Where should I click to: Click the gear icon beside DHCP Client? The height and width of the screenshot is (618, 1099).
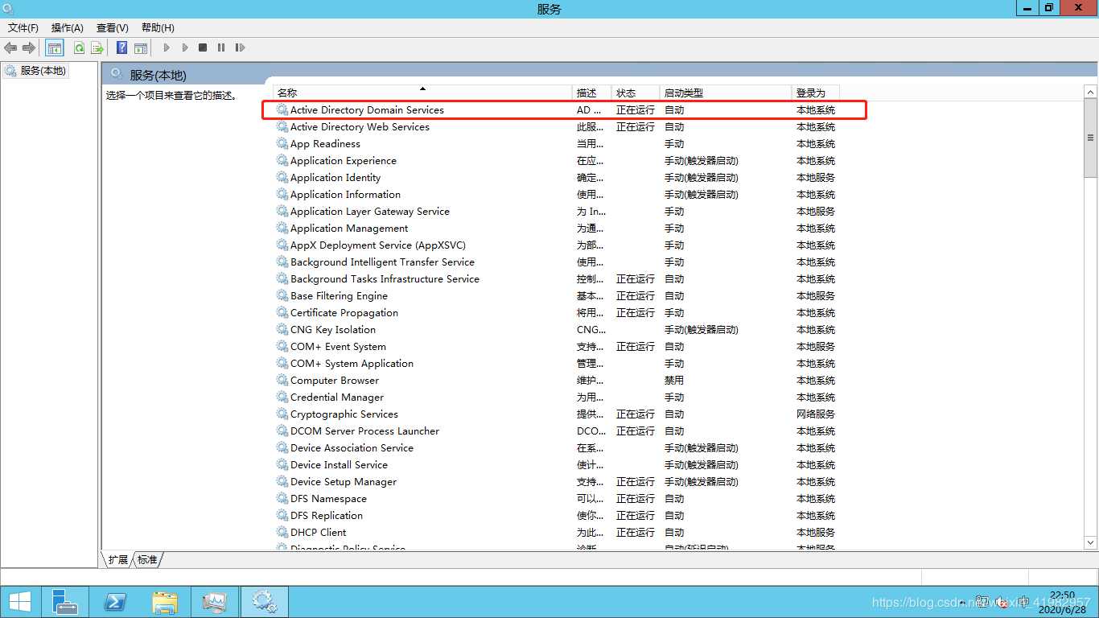coord(282,533)
